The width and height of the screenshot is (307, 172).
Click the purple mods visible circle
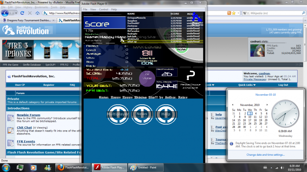pos(147,78)
